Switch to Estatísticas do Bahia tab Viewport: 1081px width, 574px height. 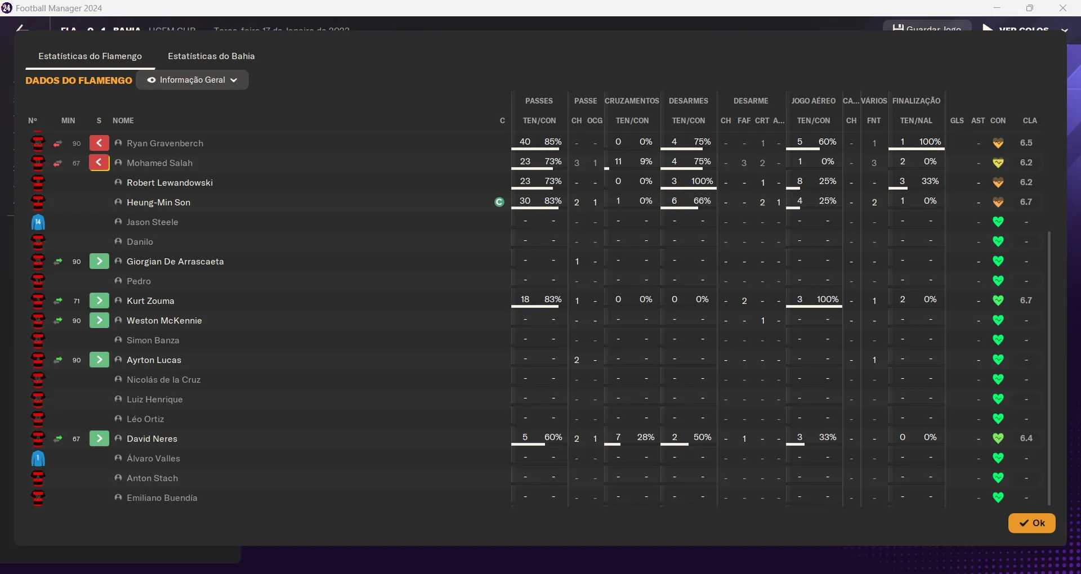[x=211, y=56]
